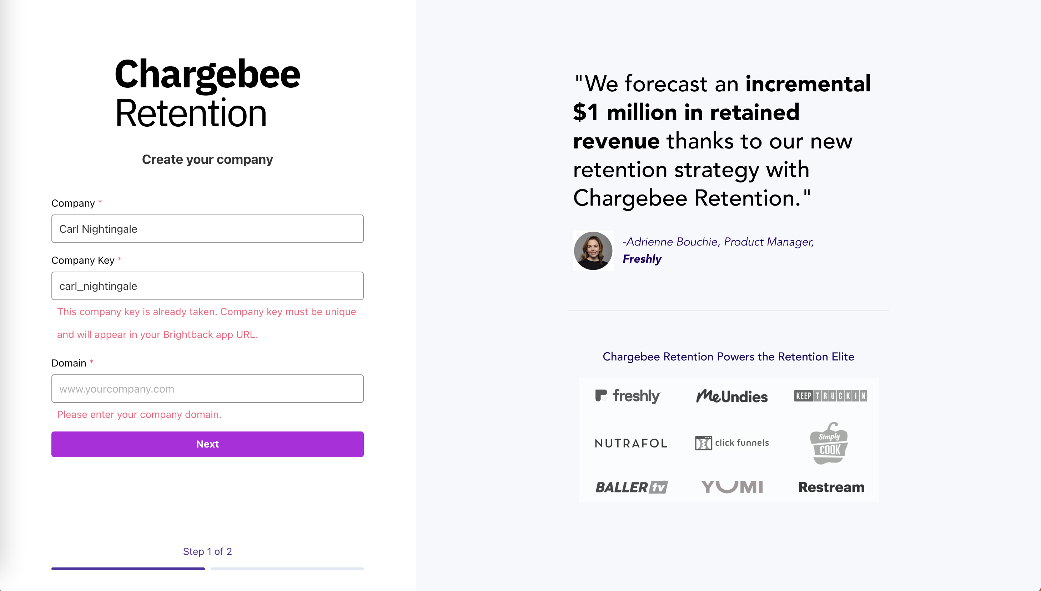Focus the Company name input field

tap(207, 229)
